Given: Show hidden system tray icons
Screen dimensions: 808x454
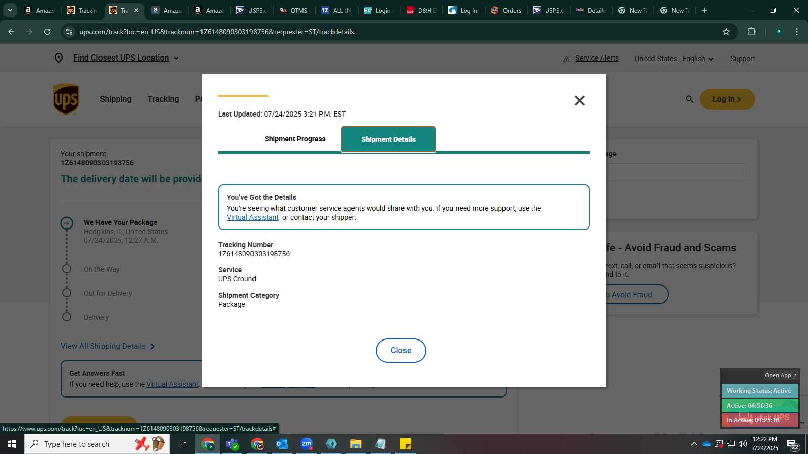Looking at the screenshot, I should pyautogui.click(x=694, y=444).
